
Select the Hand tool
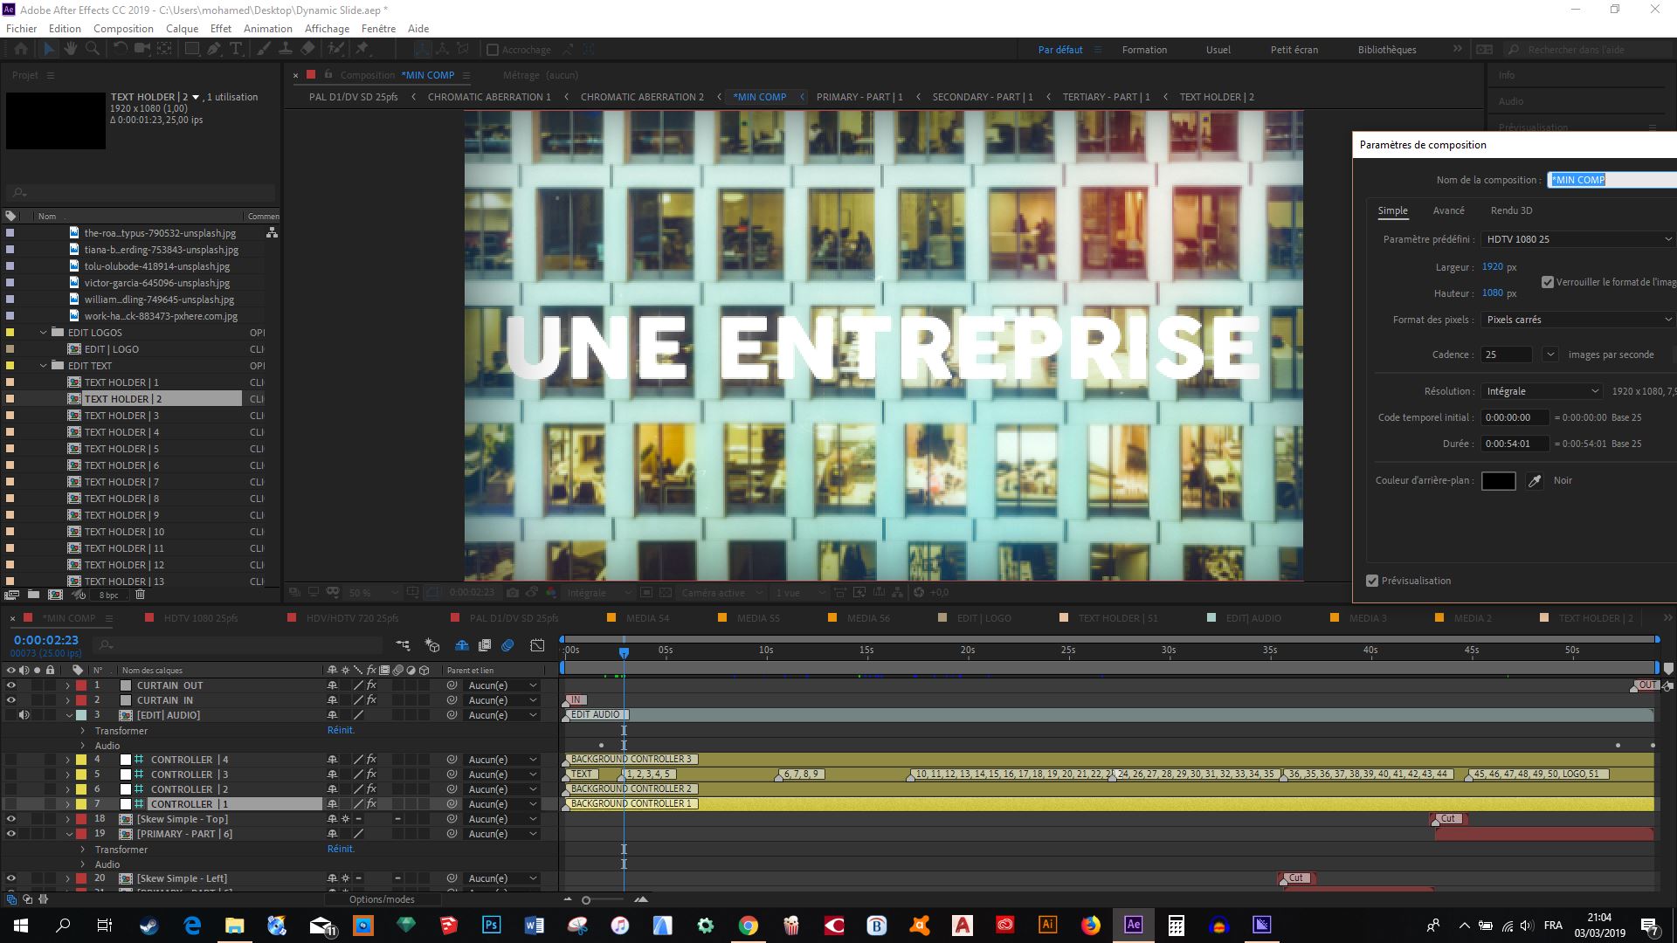coord(71,49)
